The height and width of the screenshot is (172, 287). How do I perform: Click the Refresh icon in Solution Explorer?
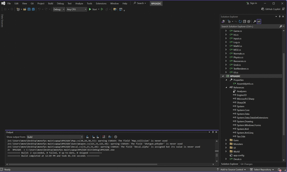(x=240, y=22)
